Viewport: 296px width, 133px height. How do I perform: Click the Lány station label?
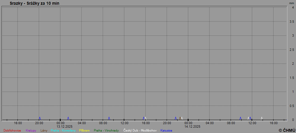click(x=44, y=130)
